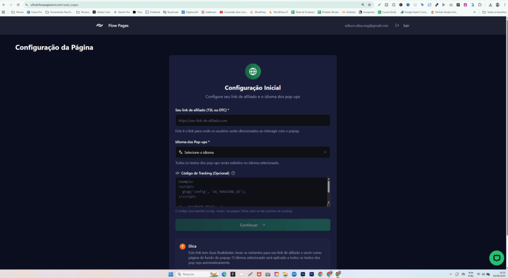Open the BuyGoods bookmark

[x=171, y=12]
